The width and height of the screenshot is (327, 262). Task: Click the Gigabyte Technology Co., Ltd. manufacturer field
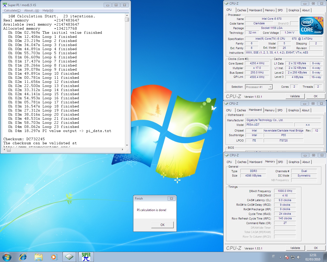click(283, 120)
